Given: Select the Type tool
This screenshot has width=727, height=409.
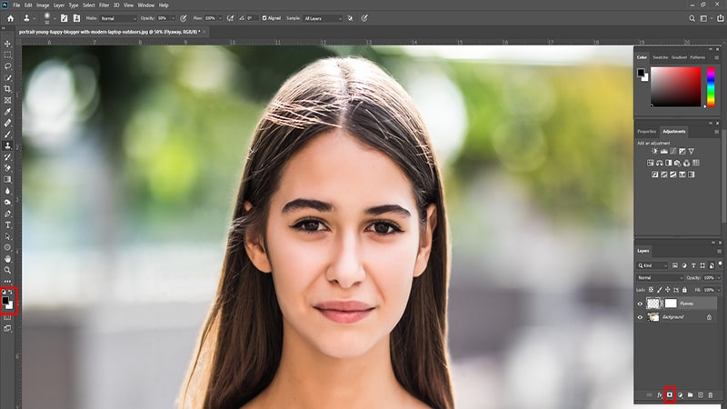Looking at the screenshot, I should (8, 224).
